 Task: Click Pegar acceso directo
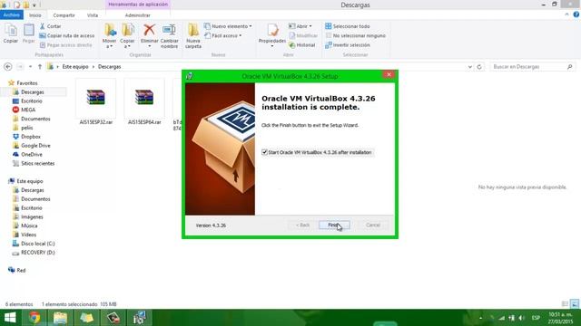(65, 44)
